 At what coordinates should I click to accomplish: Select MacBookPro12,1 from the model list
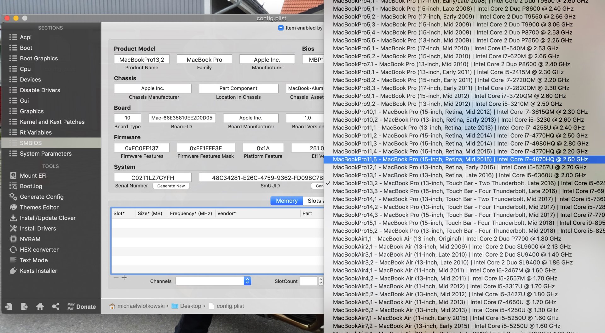click(464, 167)
